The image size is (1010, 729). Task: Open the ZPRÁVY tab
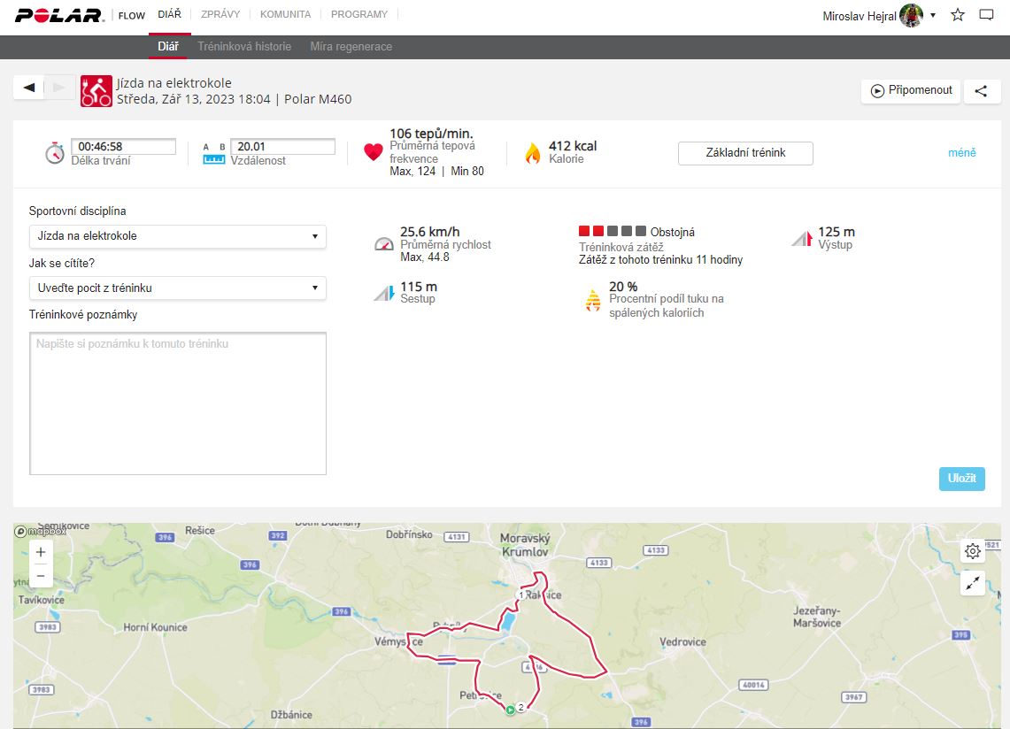coord(220,14)
